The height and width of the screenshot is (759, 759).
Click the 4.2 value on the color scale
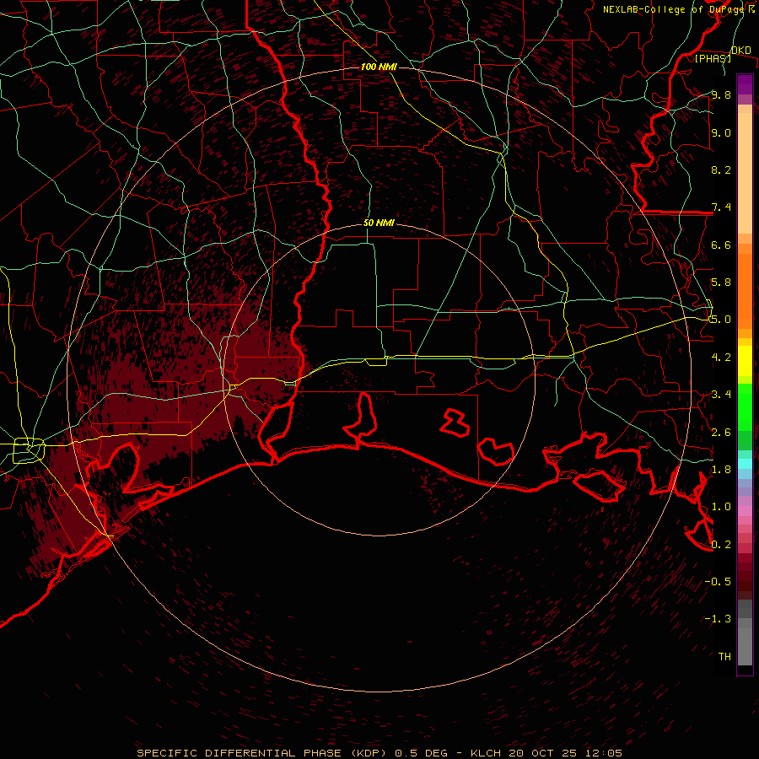pyautogui.click(x=721, y=358)
